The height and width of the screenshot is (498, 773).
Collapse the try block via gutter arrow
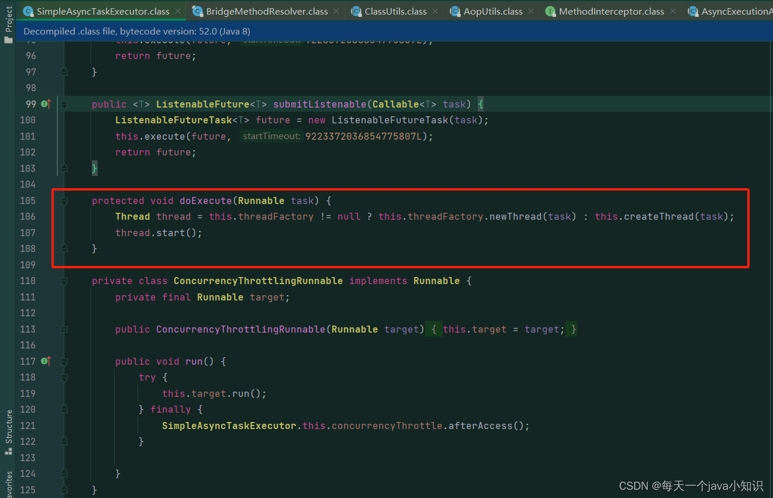tap(64, 377)
